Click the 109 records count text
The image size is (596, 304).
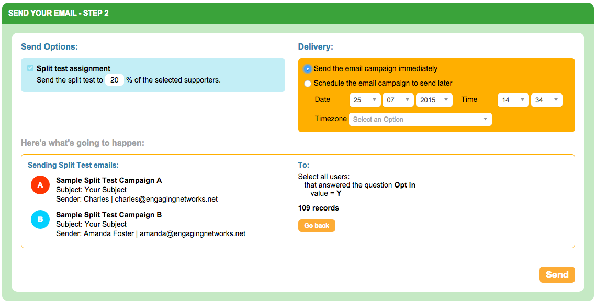click(x=318, y=208)
